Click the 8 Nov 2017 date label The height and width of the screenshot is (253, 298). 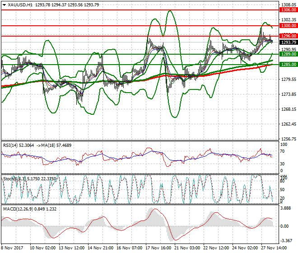click(x=12, y=248)
